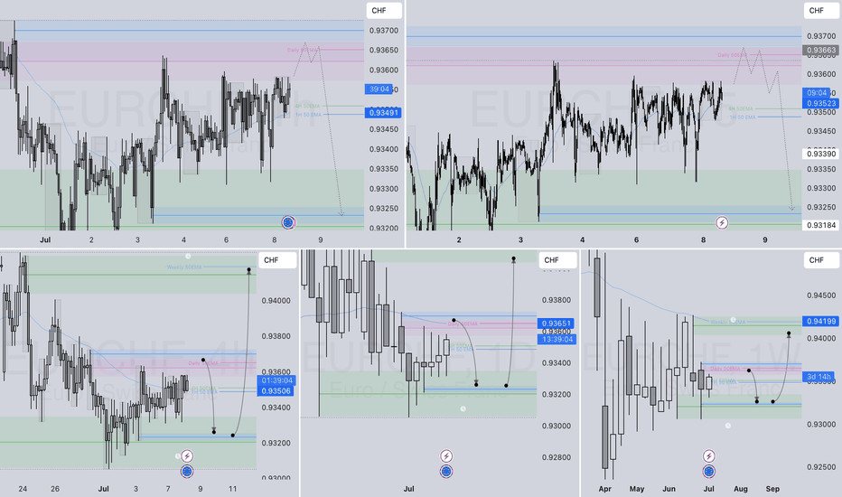Click the 0.92500 price on 1W axis
Image resolution: width=842 pixels, height=497 pixels.
[x=821, y=467]
